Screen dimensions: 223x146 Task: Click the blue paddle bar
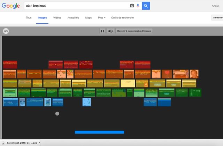click(99, 132)
